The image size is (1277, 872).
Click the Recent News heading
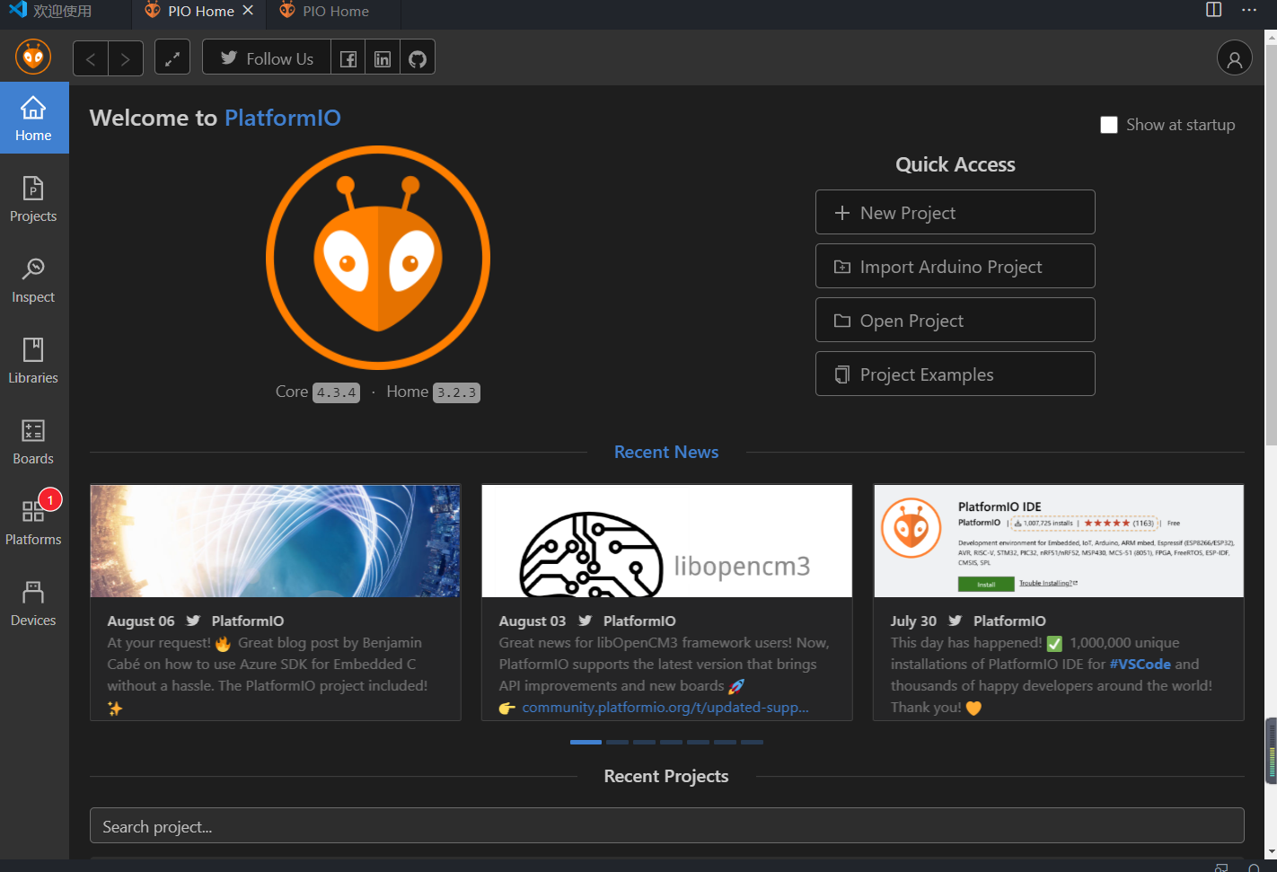click(666, 452)
